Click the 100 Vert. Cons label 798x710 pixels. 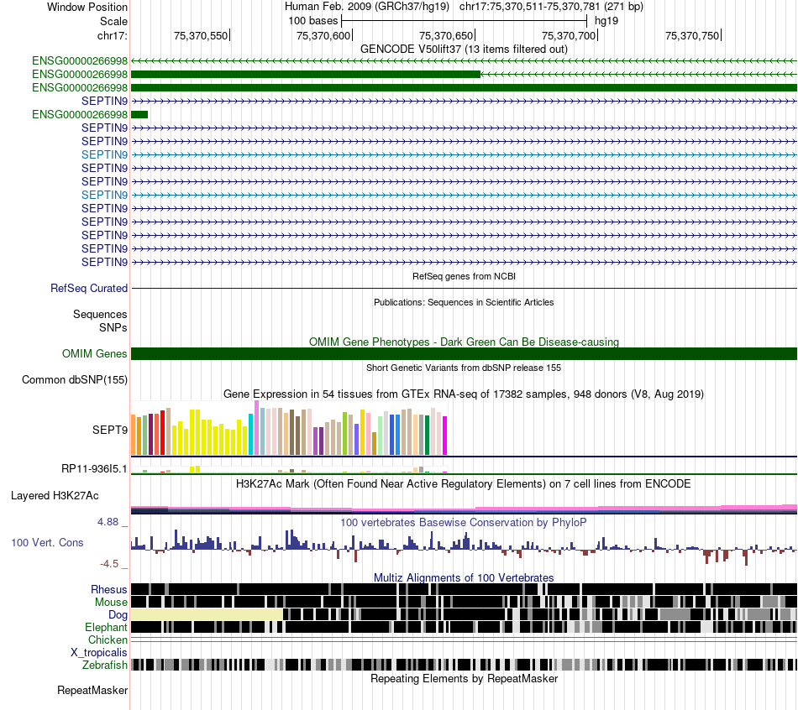click(47, 543)
